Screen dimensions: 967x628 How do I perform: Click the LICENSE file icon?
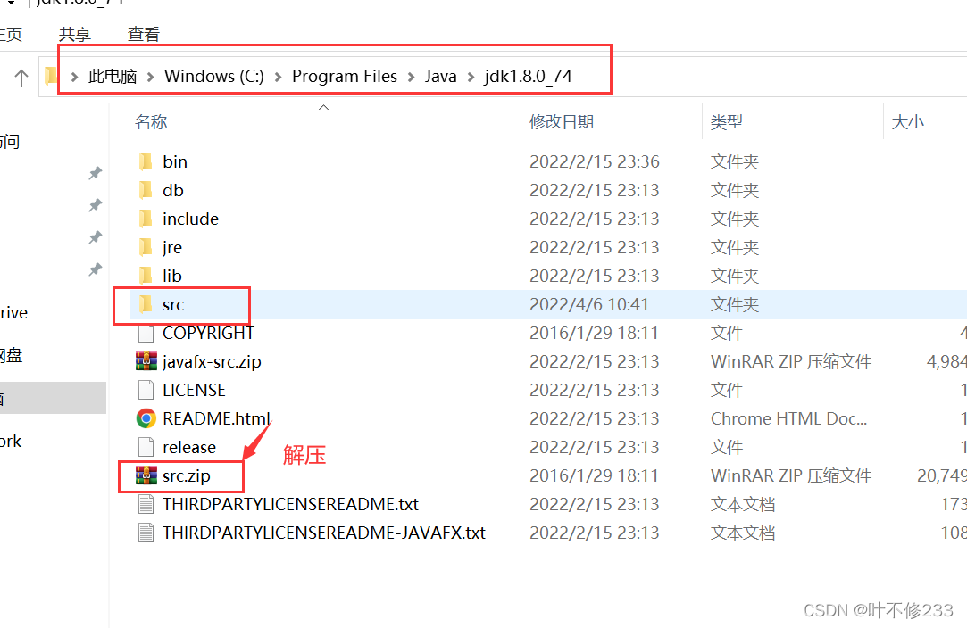(x=146, y=390)
